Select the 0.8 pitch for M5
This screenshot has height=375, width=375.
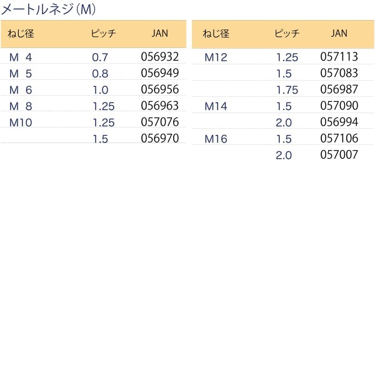tap(100, 73)
